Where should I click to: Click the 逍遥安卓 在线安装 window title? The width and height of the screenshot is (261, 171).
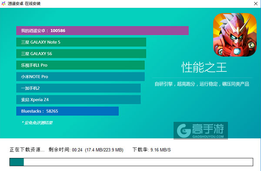coord(24,3)
